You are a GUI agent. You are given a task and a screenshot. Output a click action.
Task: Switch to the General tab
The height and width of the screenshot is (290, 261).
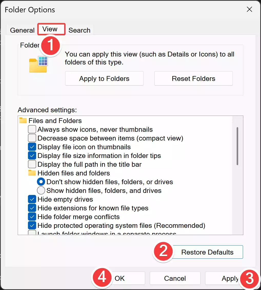(22, 30)
